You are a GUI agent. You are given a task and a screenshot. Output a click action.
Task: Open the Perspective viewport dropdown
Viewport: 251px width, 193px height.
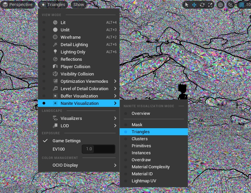tap(18, 4)
